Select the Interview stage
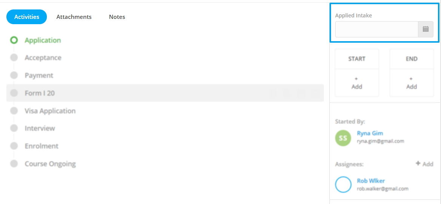 (40, 128)
